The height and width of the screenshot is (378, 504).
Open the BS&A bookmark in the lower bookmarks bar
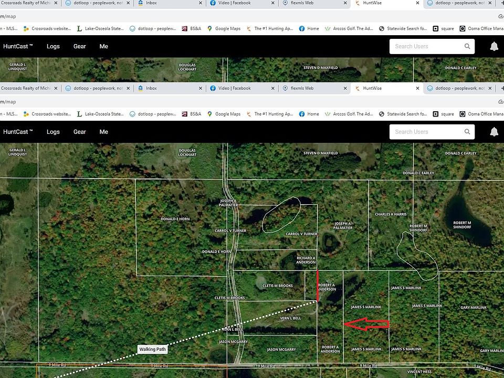(x=191, y=114)
